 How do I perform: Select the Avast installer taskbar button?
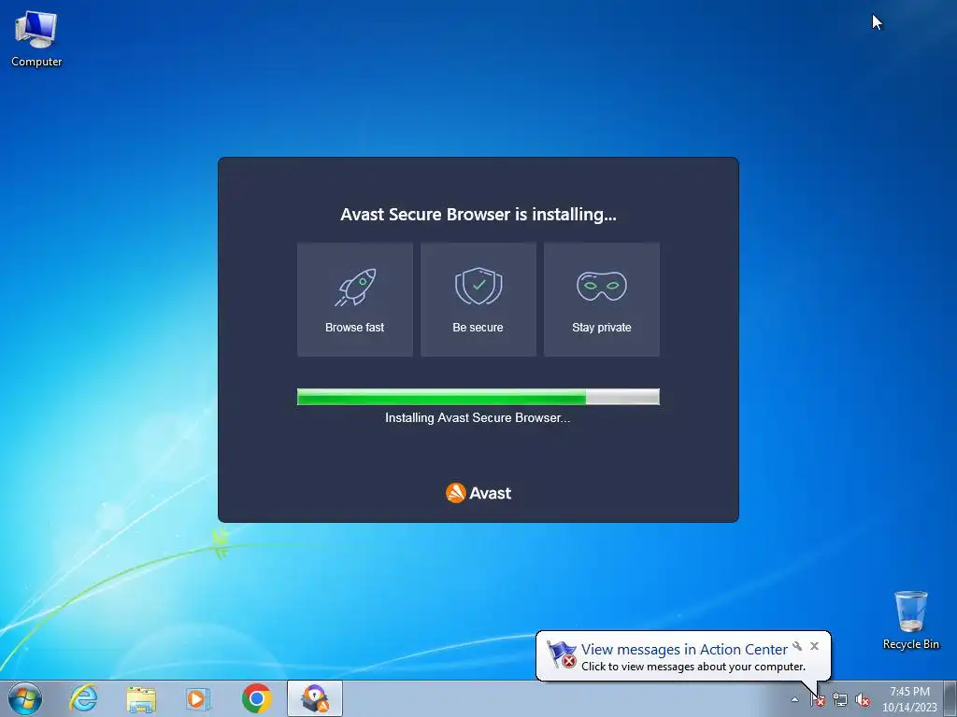(x=314, y=698)
